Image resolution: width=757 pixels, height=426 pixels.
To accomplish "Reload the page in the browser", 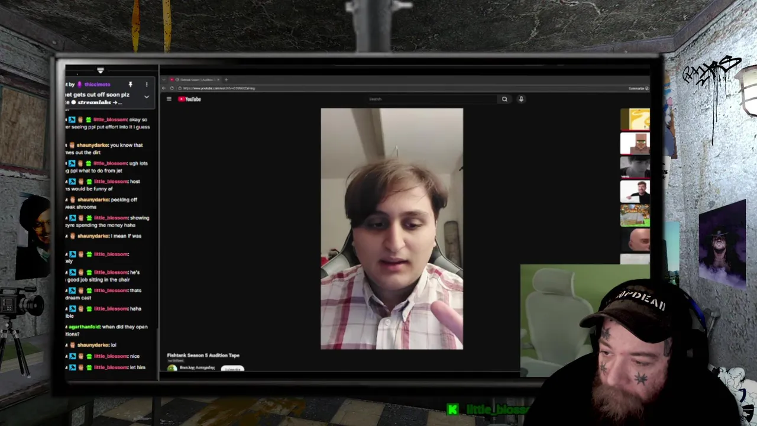I will [x=172, y=88].
